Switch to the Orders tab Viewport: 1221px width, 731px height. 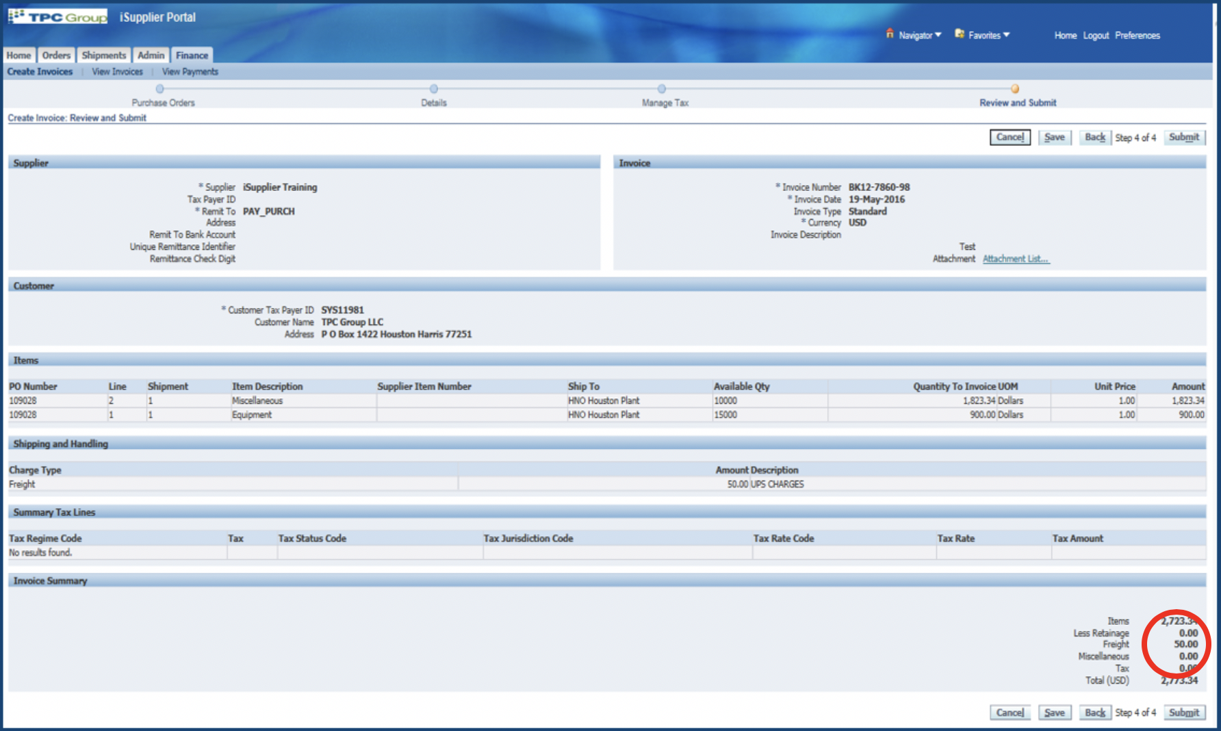pyautogui.click(x=56, y=55)
